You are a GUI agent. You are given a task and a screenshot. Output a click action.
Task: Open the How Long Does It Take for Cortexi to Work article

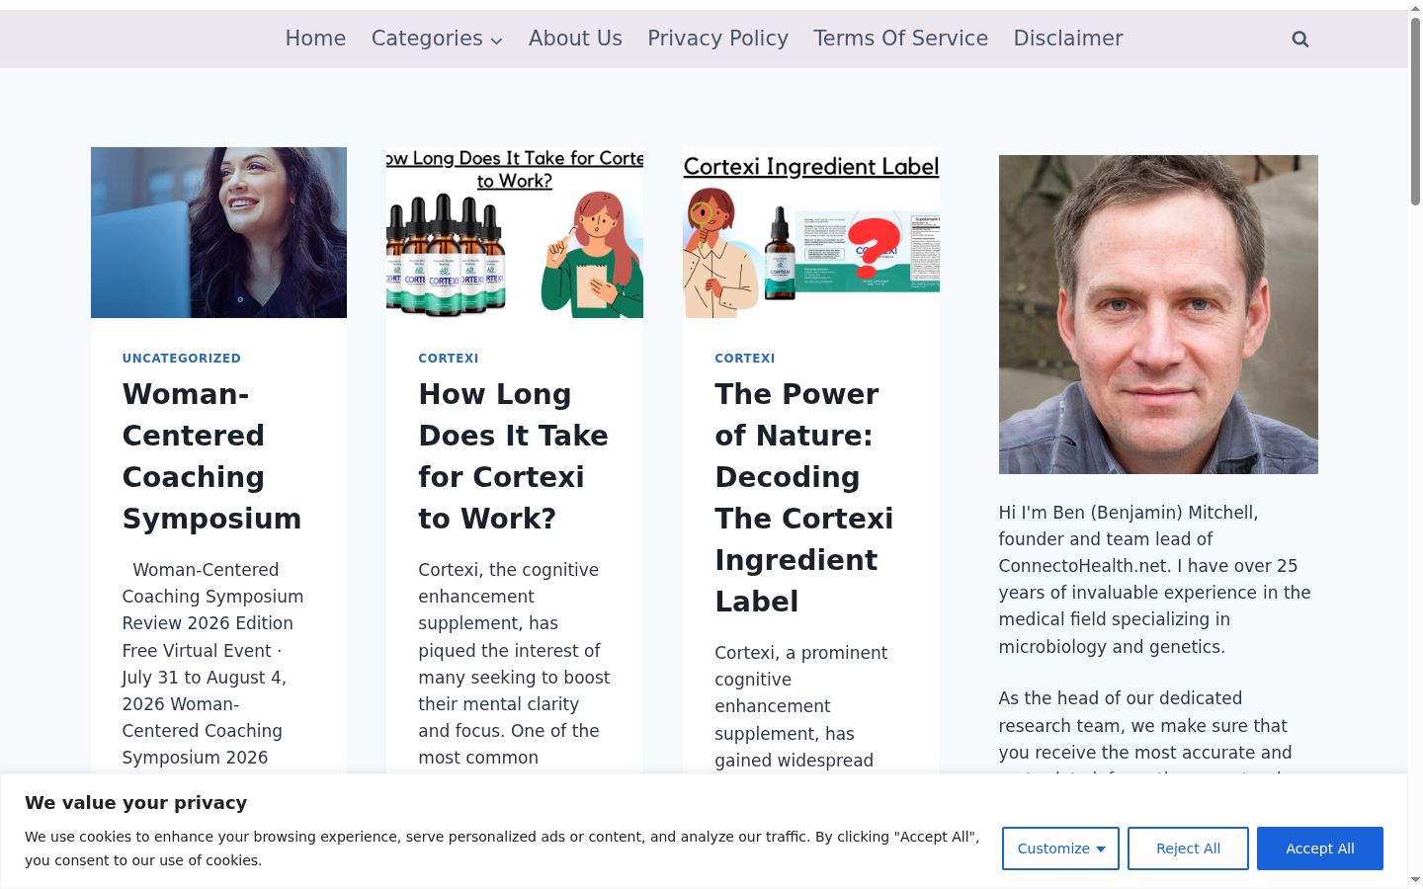coord(513,456)
